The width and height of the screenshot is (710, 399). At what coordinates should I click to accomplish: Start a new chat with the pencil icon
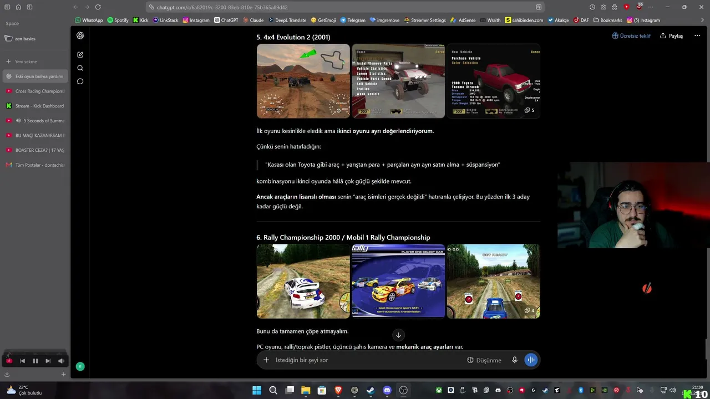pyautogui.click(x=80, y=54)
